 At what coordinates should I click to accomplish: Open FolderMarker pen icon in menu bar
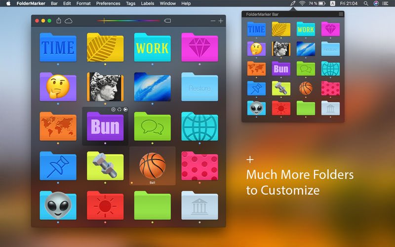[x=293, y=3]
